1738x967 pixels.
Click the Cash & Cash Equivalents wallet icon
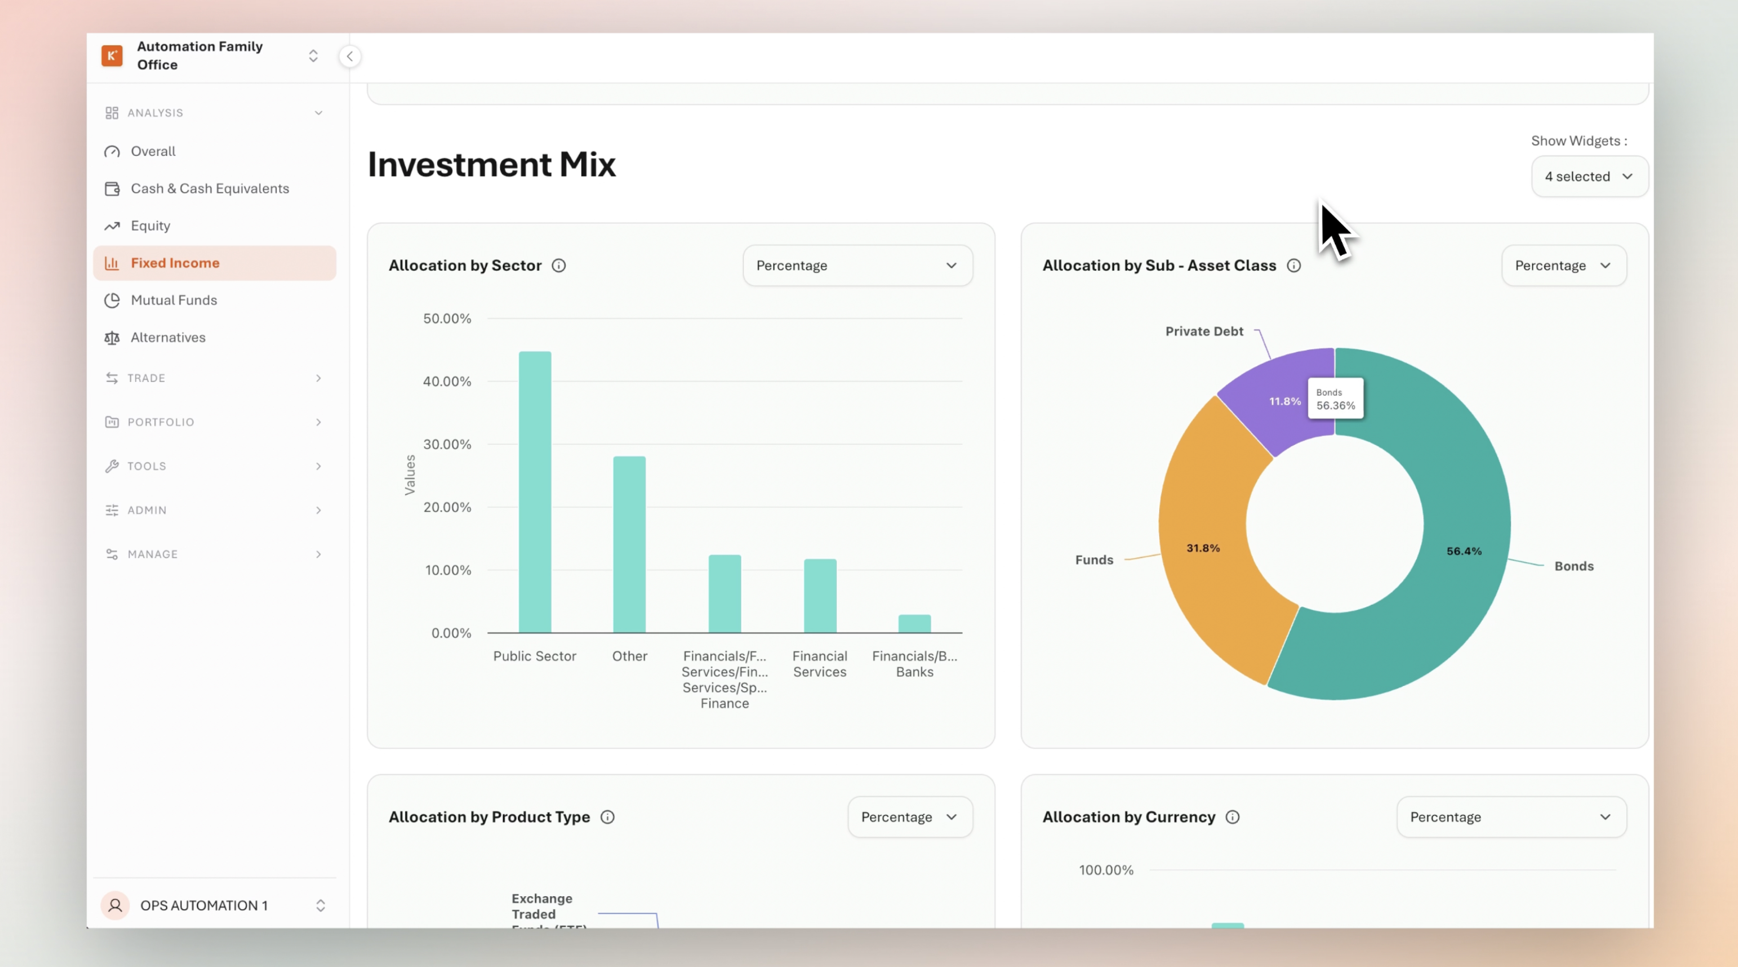[112, 189]
